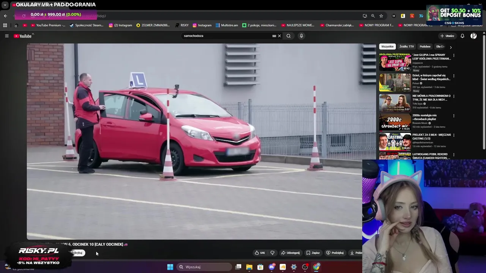Open the browser apps grid icon in bookmarks bar

[5, 25]
